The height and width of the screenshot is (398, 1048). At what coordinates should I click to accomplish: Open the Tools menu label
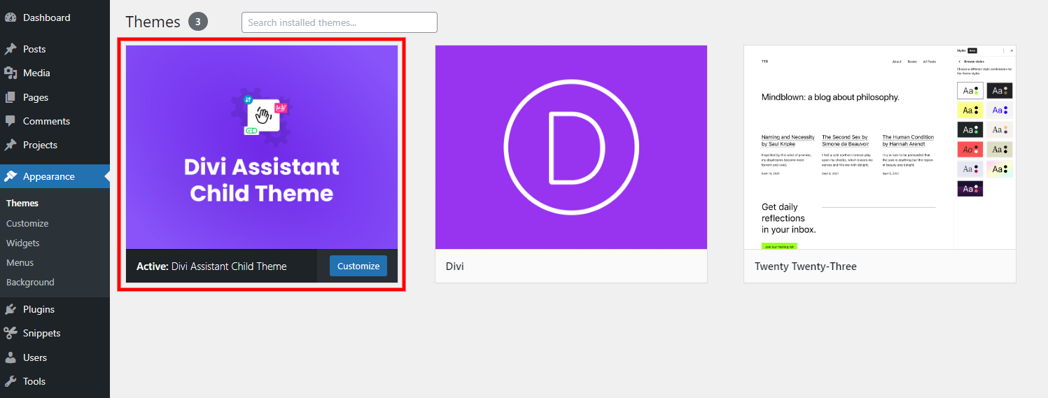34,381
